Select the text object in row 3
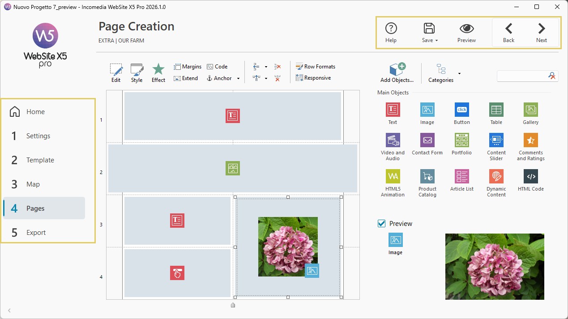This screenshot has width=568, height=319. click(x=177, y=221)
